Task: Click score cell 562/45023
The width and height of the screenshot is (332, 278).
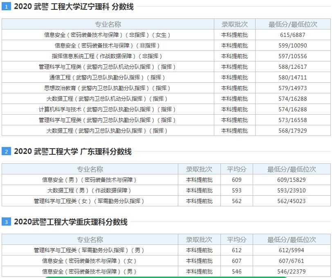Action: [292, 201]
